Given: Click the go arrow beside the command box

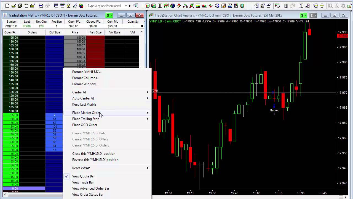Looking at the screenshot, I should [130, 6].
